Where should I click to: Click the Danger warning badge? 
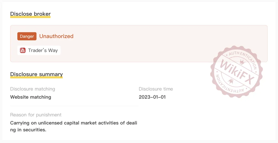(27, 36)
